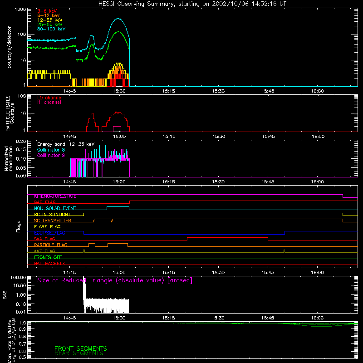Screen dimensions: 363x363
Task: Click the 'HI channel' legend label
Action: pos(49,103)
